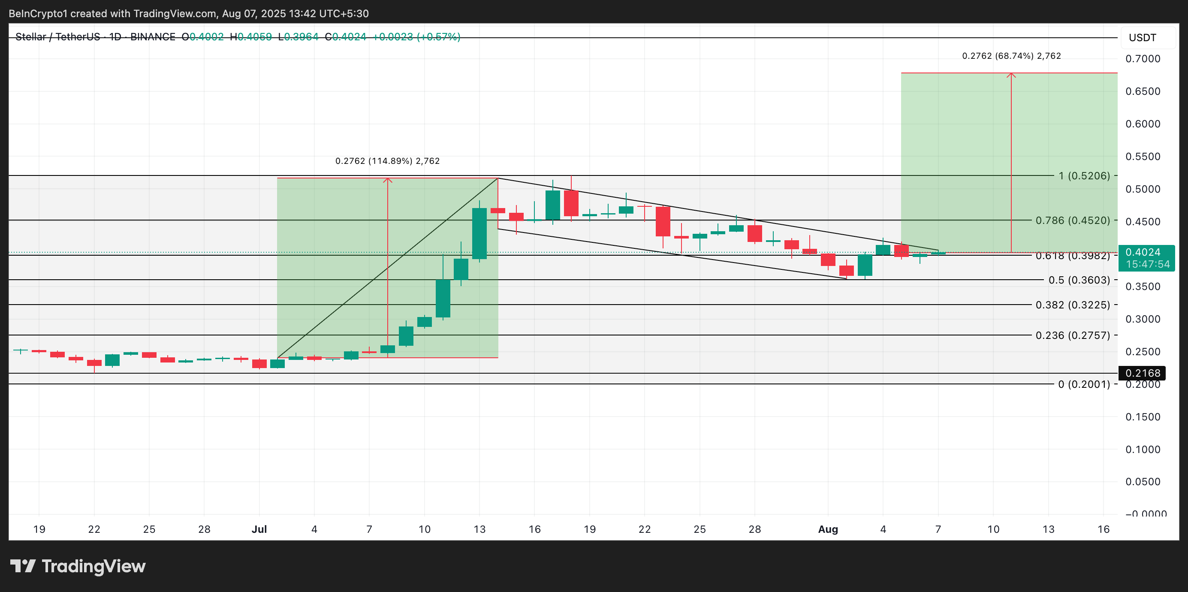Click the 0.7000 mark on price scale
1188x592 pixels.
click(x=1143, y=59)
